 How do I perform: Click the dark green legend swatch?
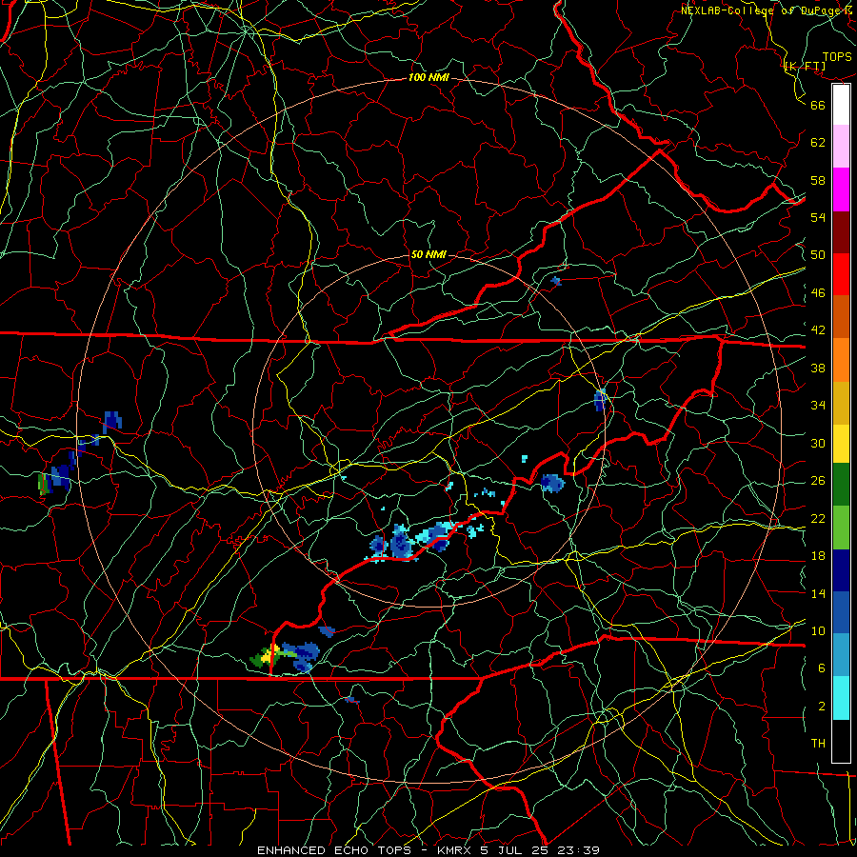[x=841, y=485]
